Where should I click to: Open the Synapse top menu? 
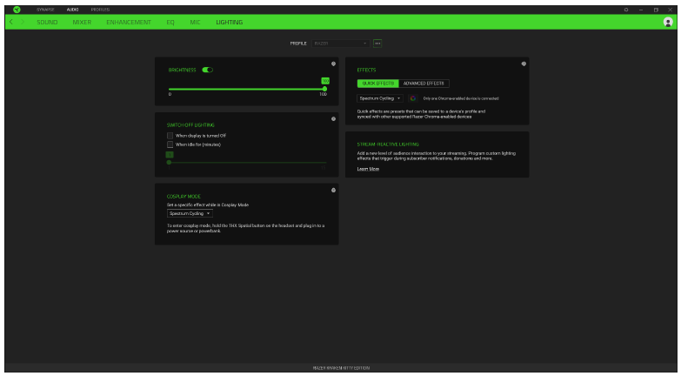point(45,10)
